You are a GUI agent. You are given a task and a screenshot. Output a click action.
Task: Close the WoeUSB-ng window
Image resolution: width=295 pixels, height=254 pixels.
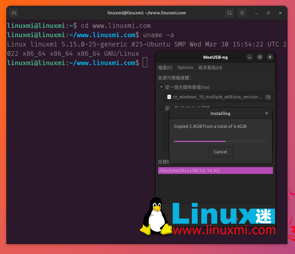(270, 57)
